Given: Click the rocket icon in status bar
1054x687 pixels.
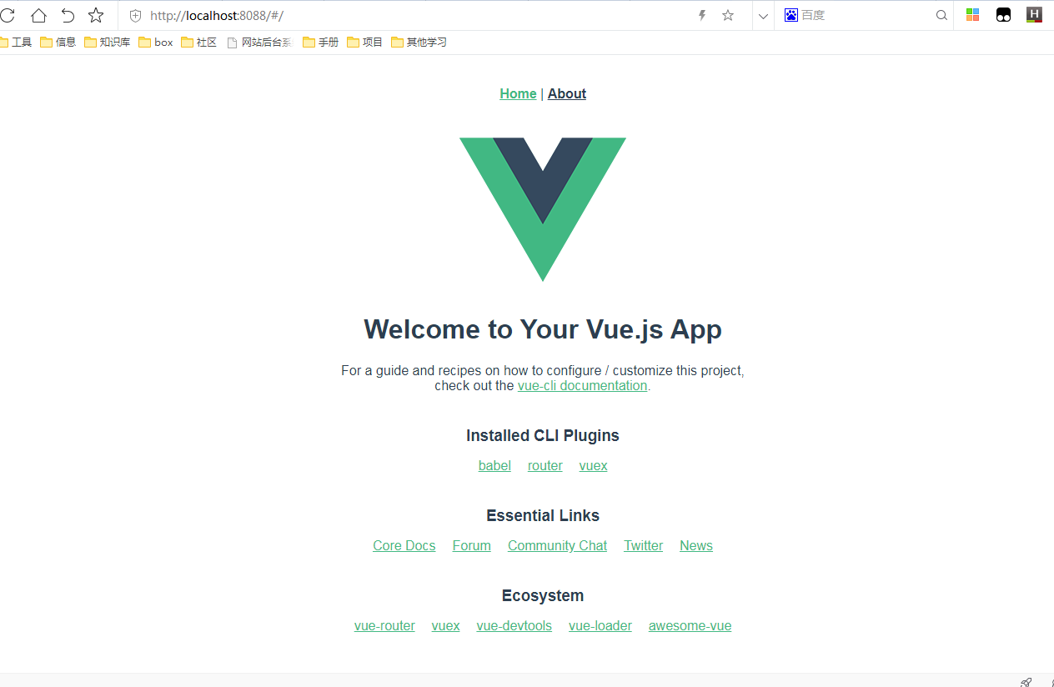Looking at the screenshot, I should 1026,682.
